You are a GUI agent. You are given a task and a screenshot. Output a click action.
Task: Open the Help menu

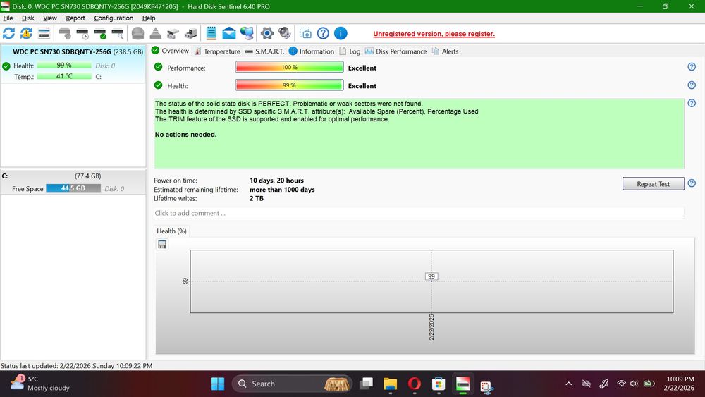point(149,18)
